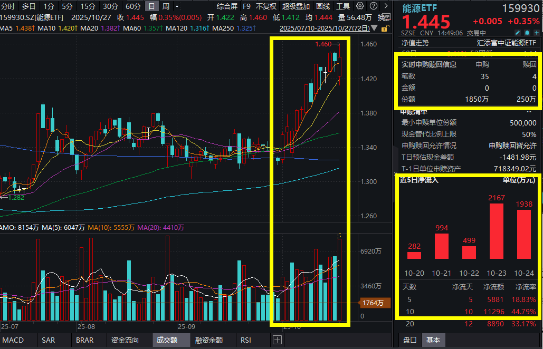Expand the right chevron on the toolbar
This screenshot has width=543, height=349.
386,6
